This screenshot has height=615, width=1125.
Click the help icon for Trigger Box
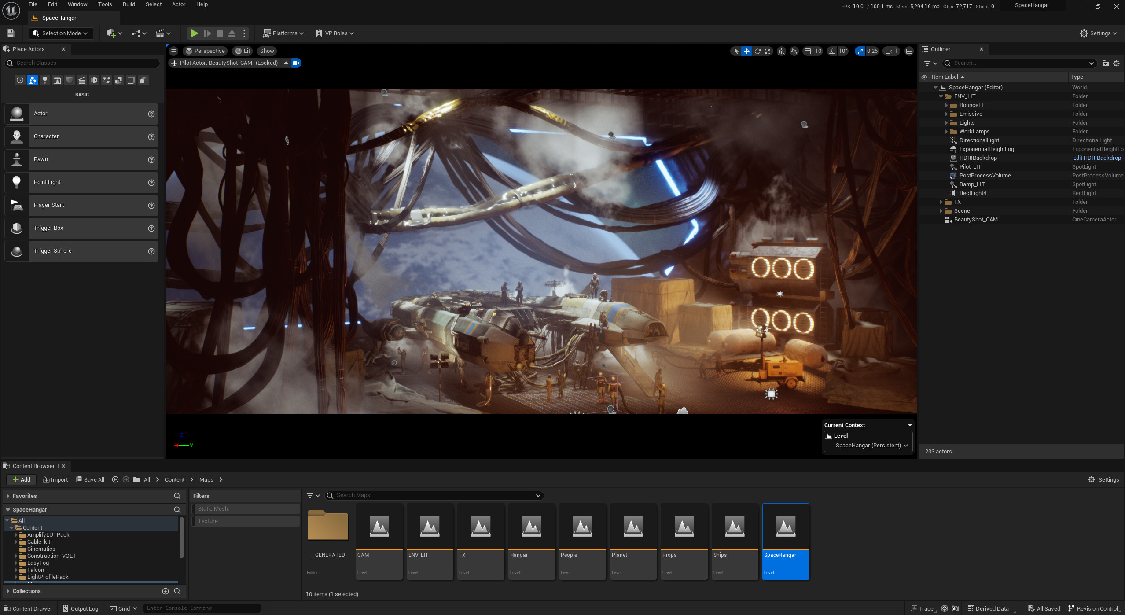click(151, 228)
